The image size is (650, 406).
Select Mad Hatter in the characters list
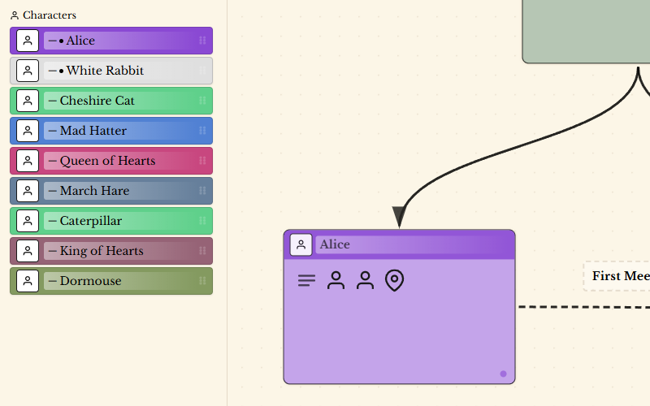[x=93, y=131]
